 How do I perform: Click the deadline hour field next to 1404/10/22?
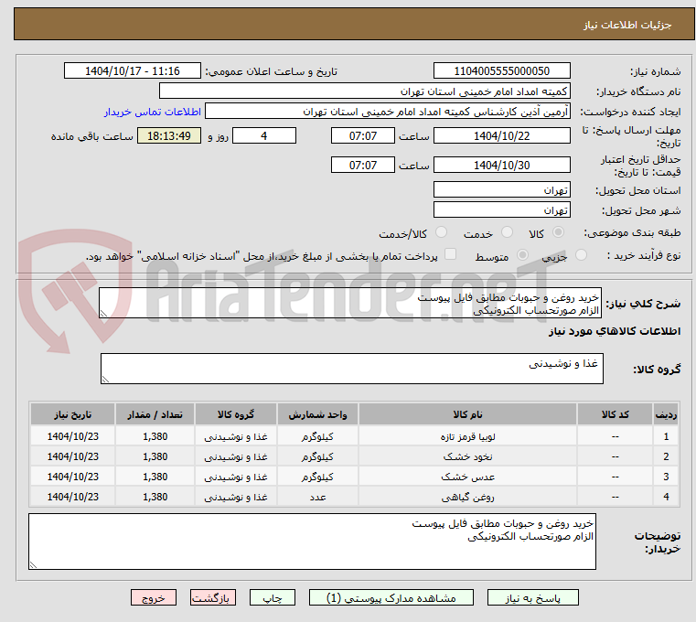pos(363,135)
